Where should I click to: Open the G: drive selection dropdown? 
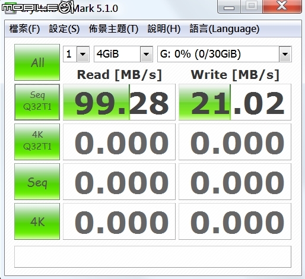224,54
